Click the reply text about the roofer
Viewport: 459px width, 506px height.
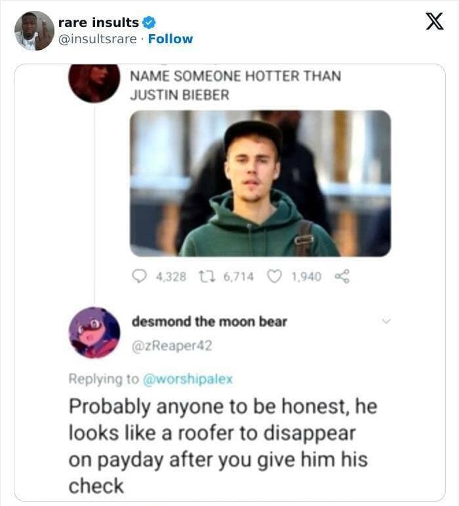pos(223,446)
